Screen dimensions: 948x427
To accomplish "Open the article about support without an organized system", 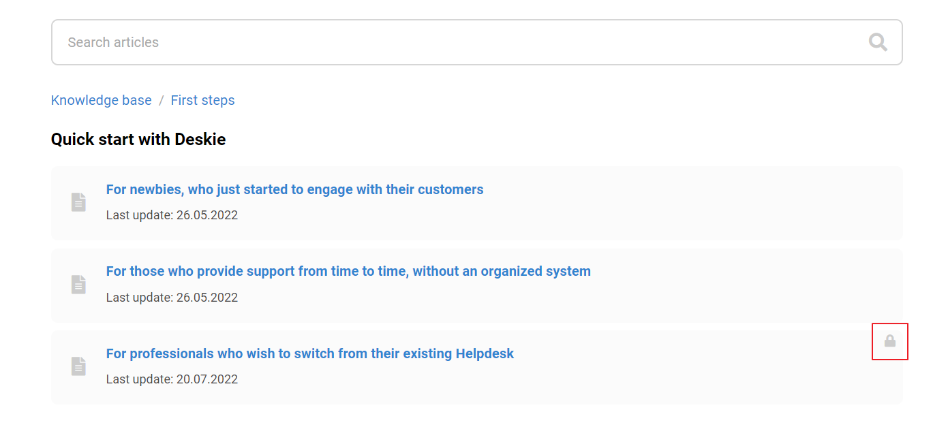I will (348, 271).
